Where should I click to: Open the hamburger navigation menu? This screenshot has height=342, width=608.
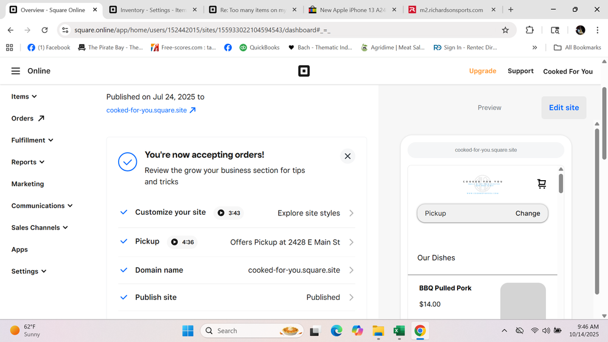pyautogui.click(x=16, y=71)
